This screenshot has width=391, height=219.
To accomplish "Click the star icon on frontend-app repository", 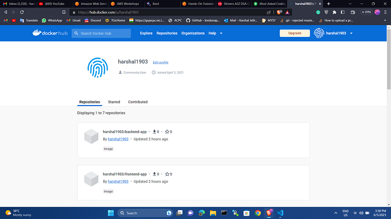I will [x=167, y=174].
